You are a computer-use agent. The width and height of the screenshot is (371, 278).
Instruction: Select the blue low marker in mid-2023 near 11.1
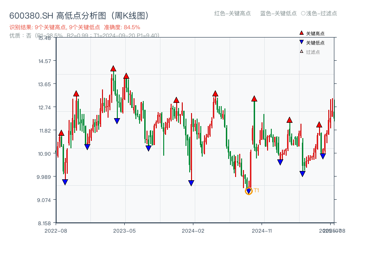click(148, 148)
